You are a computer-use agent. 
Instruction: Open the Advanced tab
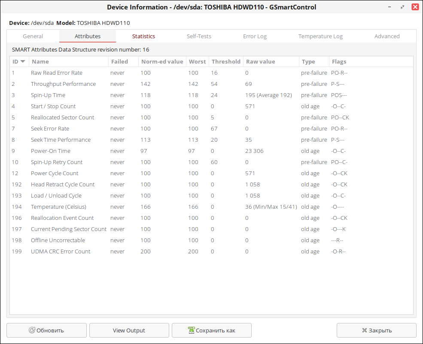click(387, 37)
